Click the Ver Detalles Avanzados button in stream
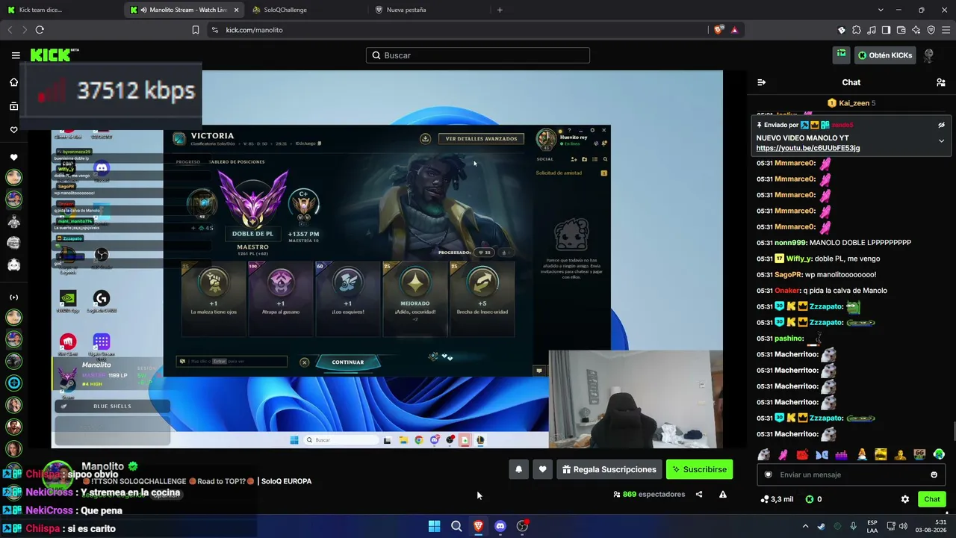 click(481, 138)
